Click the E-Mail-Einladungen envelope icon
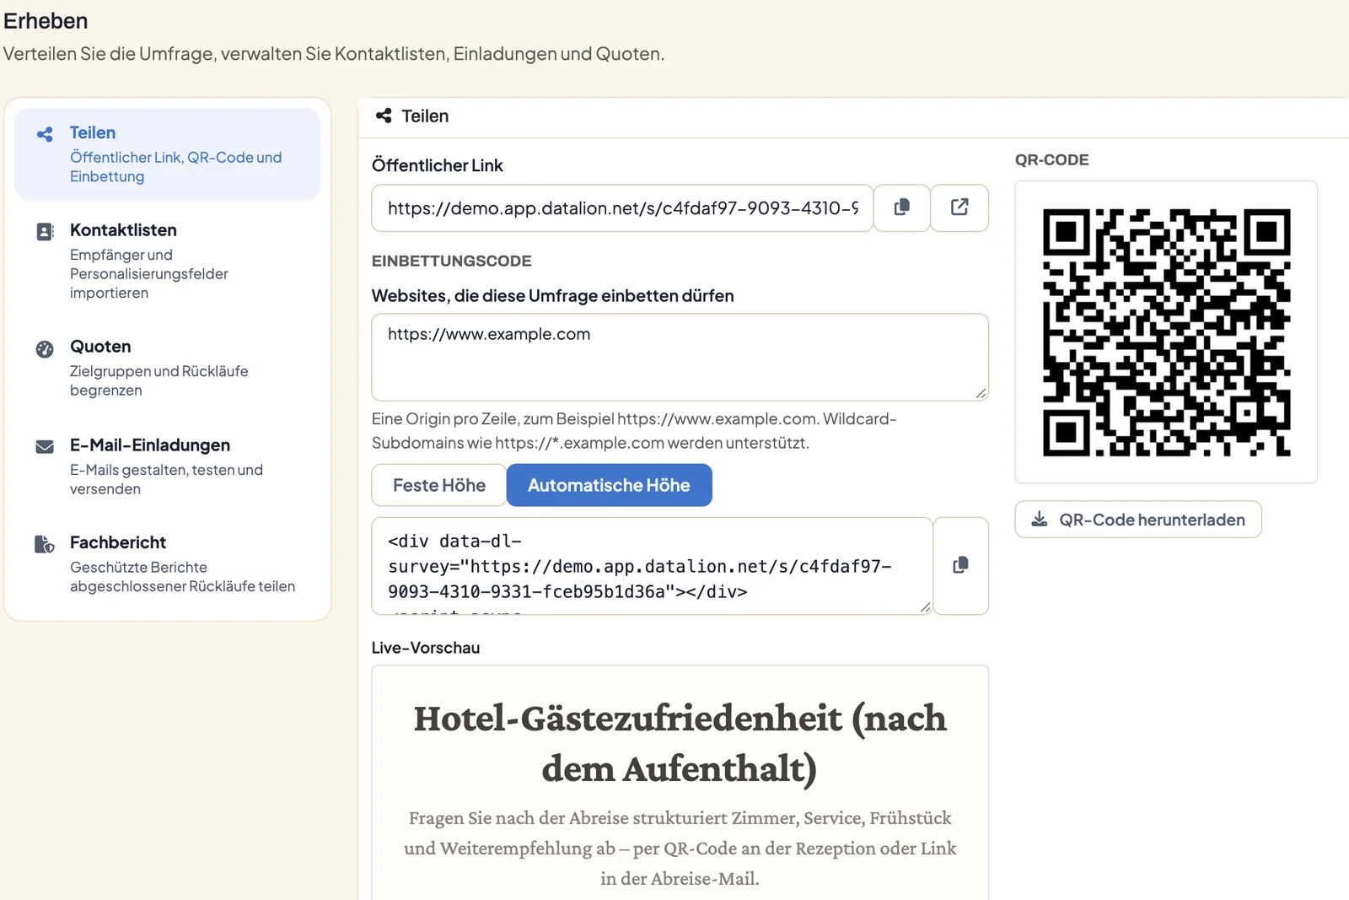 (x=45, y=446)
